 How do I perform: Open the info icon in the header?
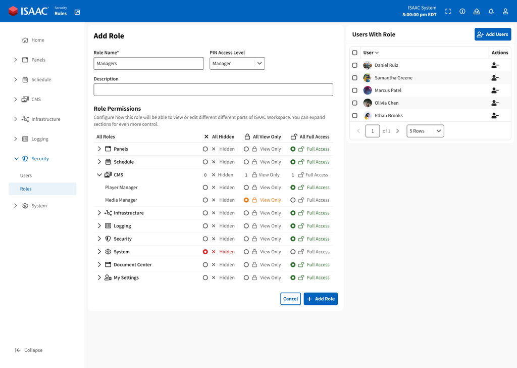[462, 11]
